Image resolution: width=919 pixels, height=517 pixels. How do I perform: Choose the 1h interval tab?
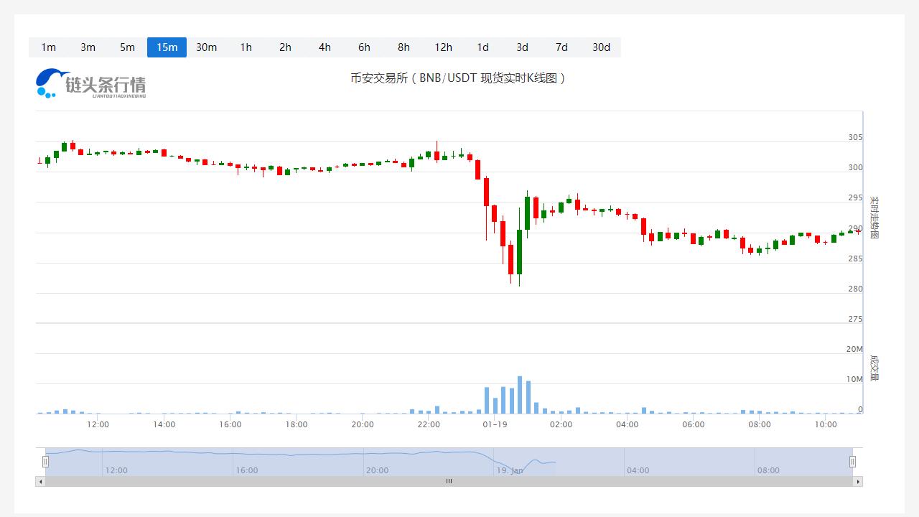(246, 47)
